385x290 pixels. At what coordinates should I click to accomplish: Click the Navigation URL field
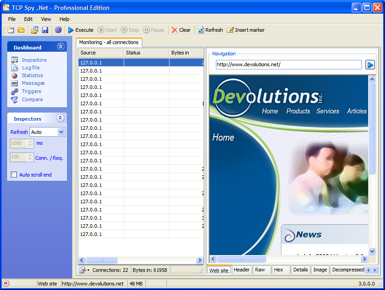[289, 65]
